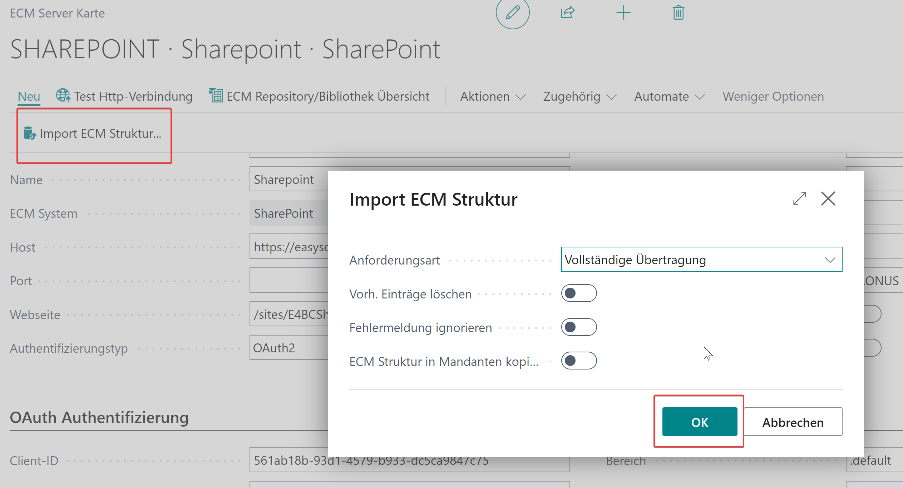The image size is (903, 488).
Task: Click the Abbrechen button
Action: click(793, 422)
